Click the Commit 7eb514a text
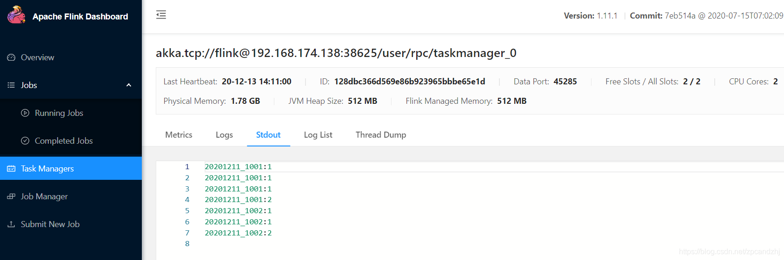 (x=706, y=16)
